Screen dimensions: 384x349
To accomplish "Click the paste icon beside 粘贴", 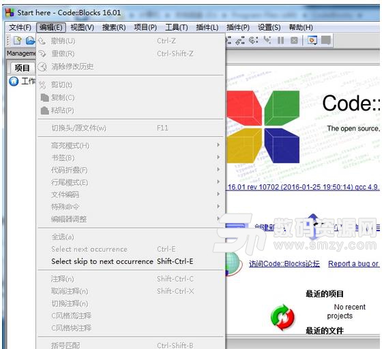I will (44, 110).
